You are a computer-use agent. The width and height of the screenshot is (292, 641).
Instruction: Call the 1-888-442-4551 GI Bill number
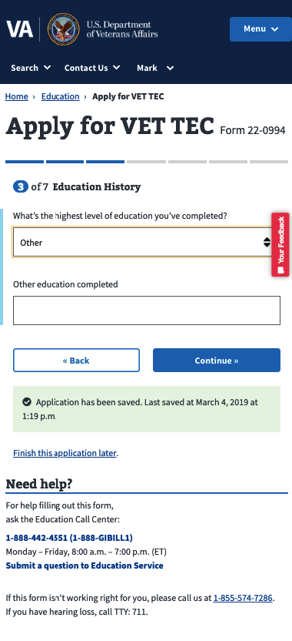pos(69,538)
